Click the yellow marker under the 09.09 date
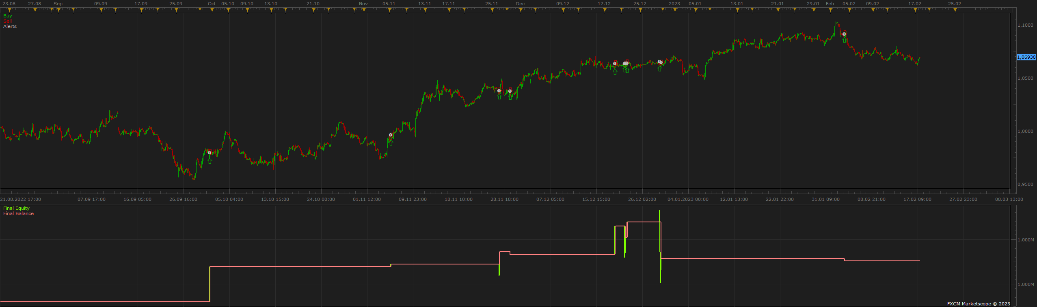Viewport: 1037px width, 307px height. point(101,10)
